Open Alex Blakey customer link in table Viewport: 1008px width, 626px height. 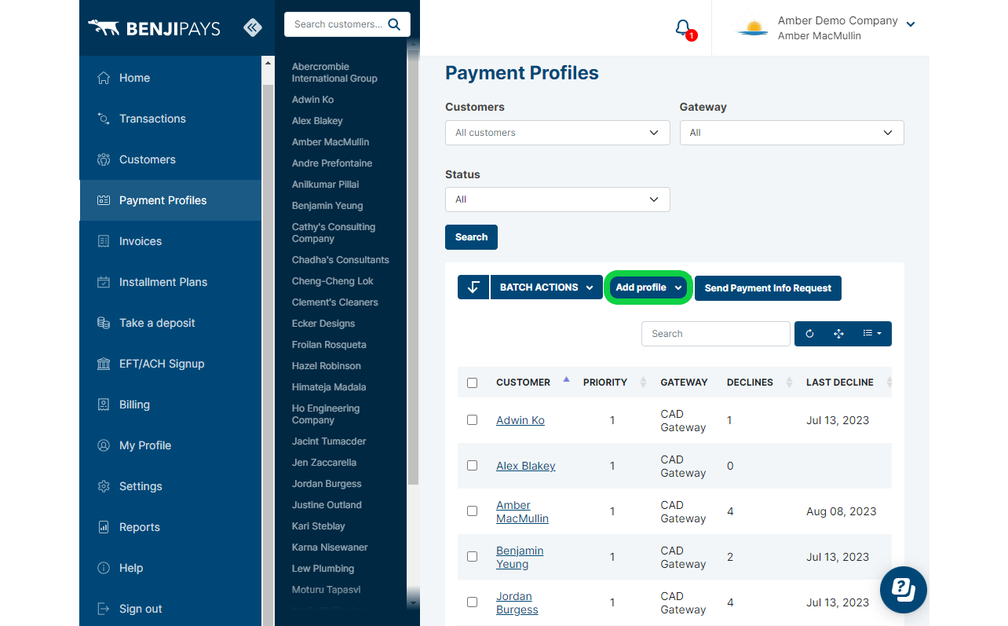pos(525,466)
